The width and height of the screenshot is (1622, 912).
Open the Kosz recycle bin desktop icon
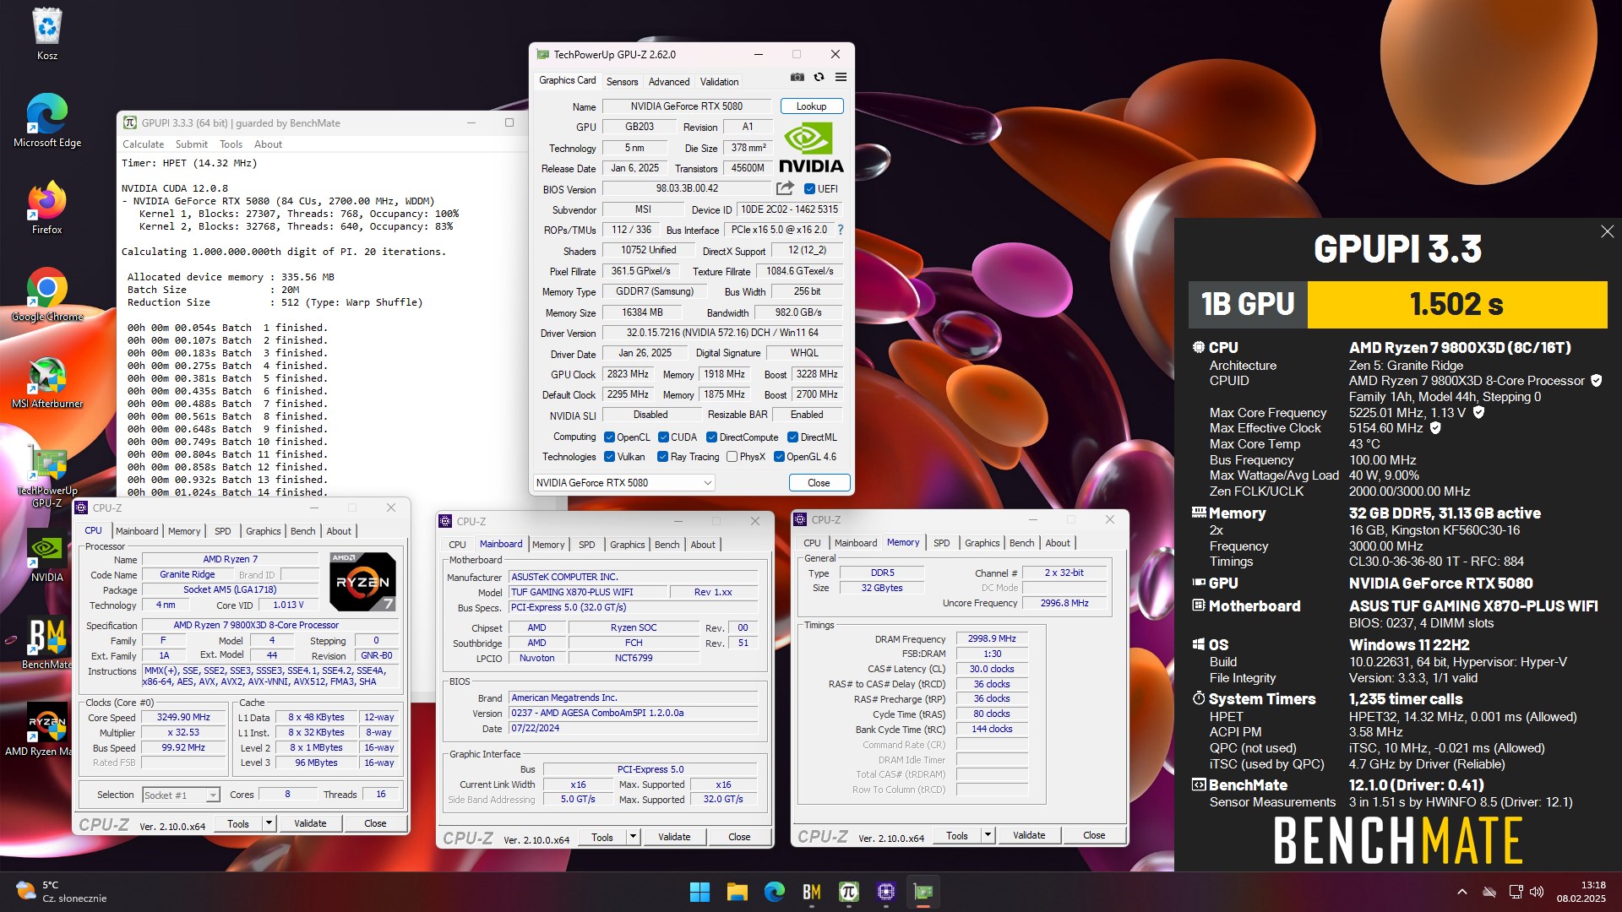(47, 34)
